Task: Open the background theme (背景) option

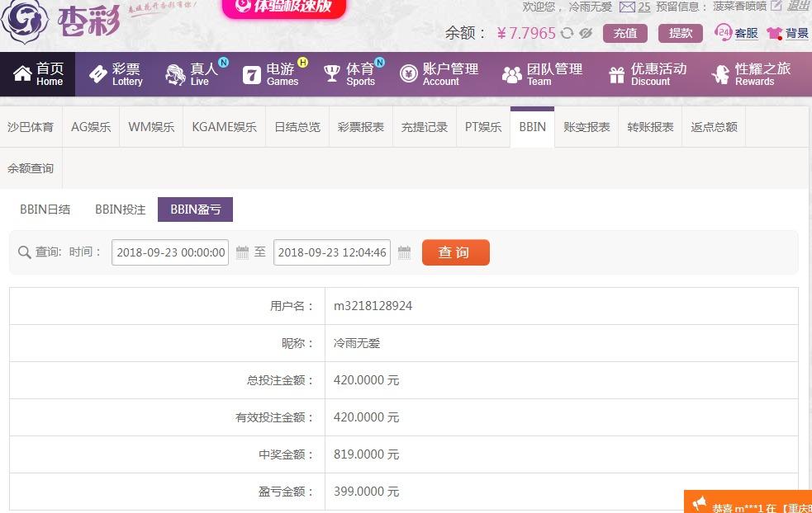Action: (787, 33)
